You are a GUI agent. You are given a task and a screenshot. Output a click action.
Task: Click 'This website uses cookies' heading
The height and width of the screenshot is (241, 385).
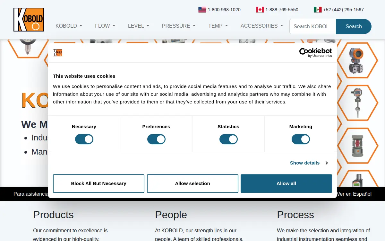pos(84,76)
